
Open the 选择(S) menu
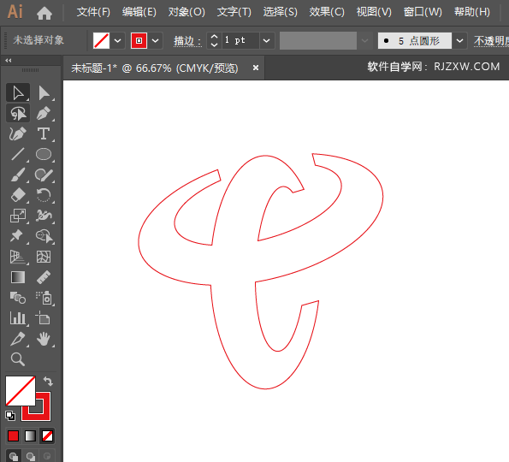[x=280, y=12]
